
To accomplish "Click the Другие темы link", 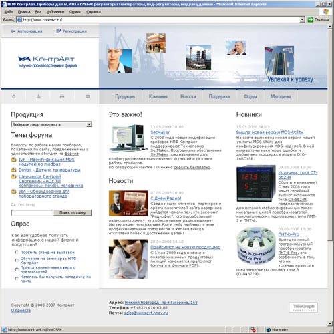I will [x=23, y=204].
